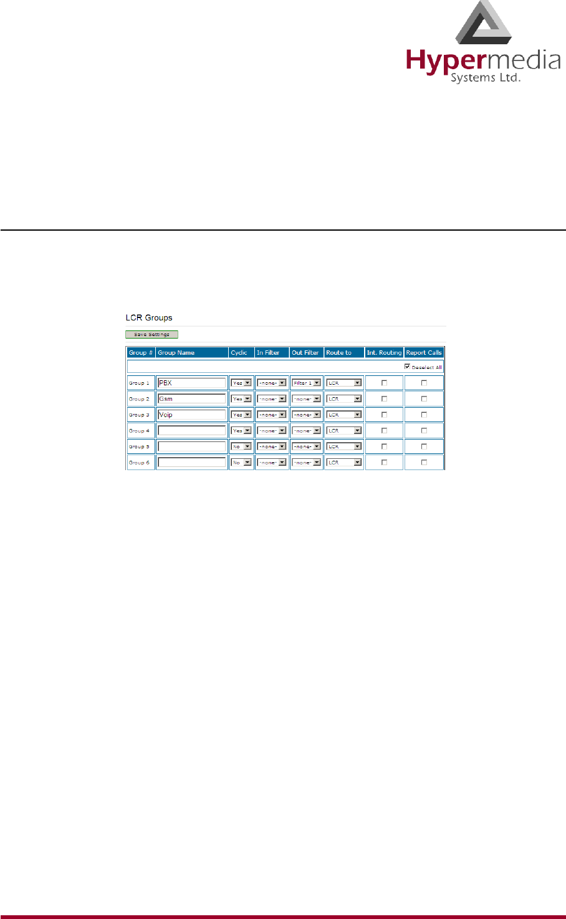Toggle the Deselect All checkbox
This screenshot has height=919, width=566.
407,367
